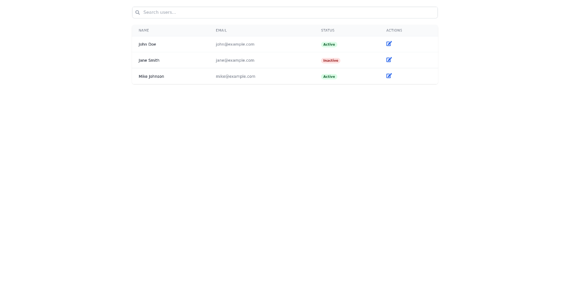This screenshot has height=299, width=570.
Task: Click john@example.com email link
Action: pos(235,44)
